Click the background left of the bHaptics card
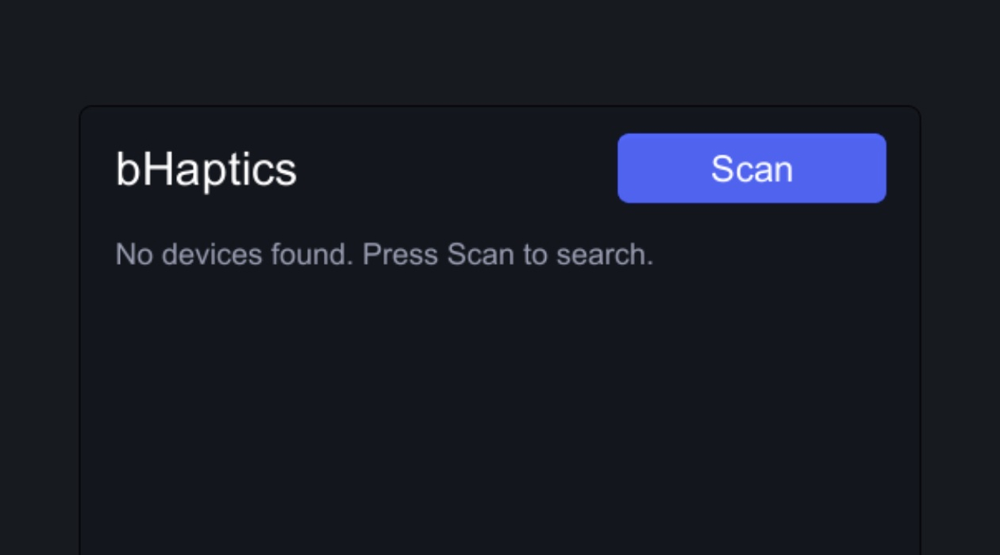Viewport: 1000px width, 555px height. tap(40, 329)
